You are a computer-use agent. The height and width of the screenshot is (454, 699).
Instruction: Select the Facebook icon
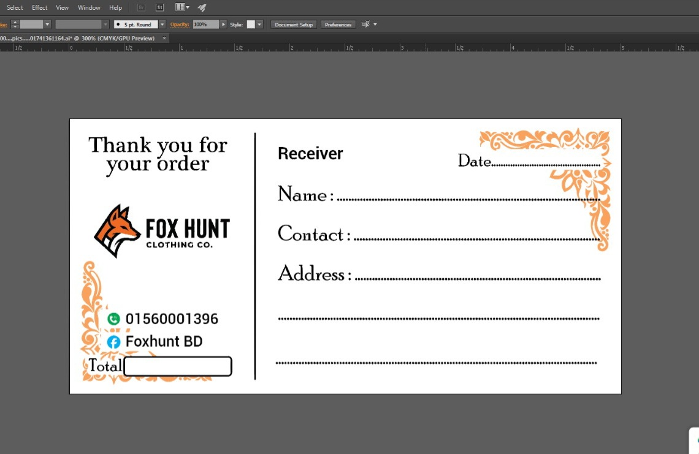(113, 342)
